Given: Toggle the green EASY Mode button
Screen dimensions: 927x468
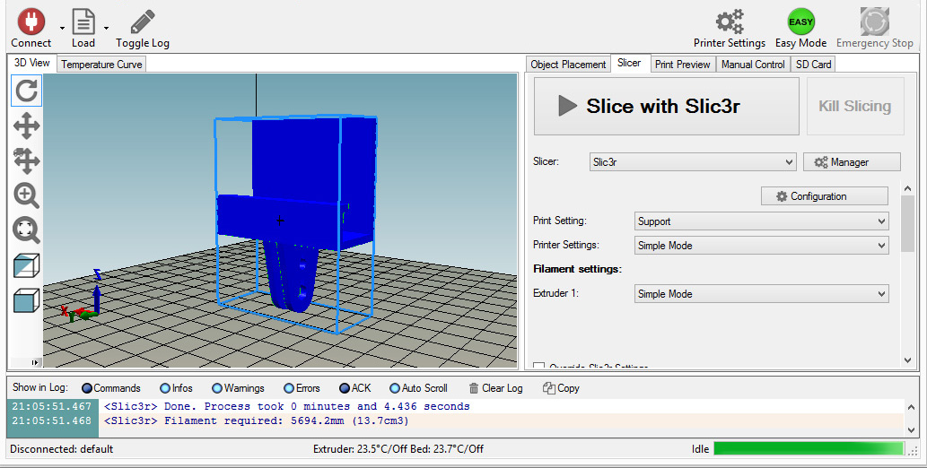Looking at the screenshot, I should 801,22.
